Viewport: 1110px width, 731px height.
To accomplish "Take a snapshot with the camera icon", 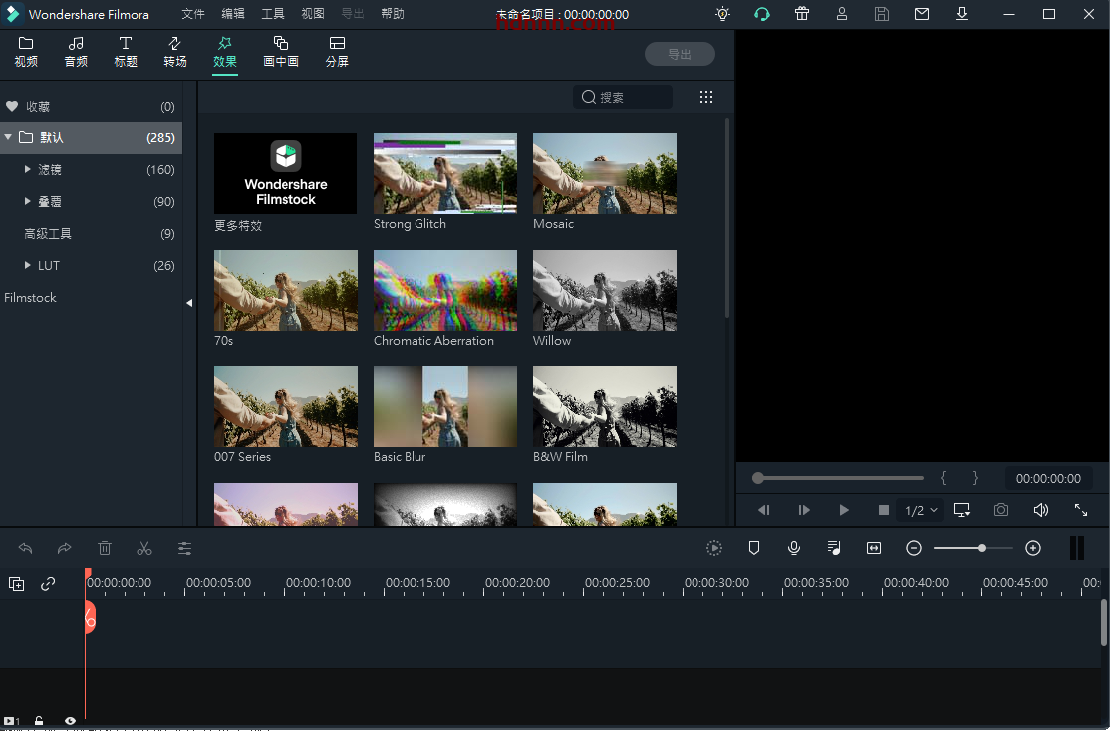I will point(1001,510).
